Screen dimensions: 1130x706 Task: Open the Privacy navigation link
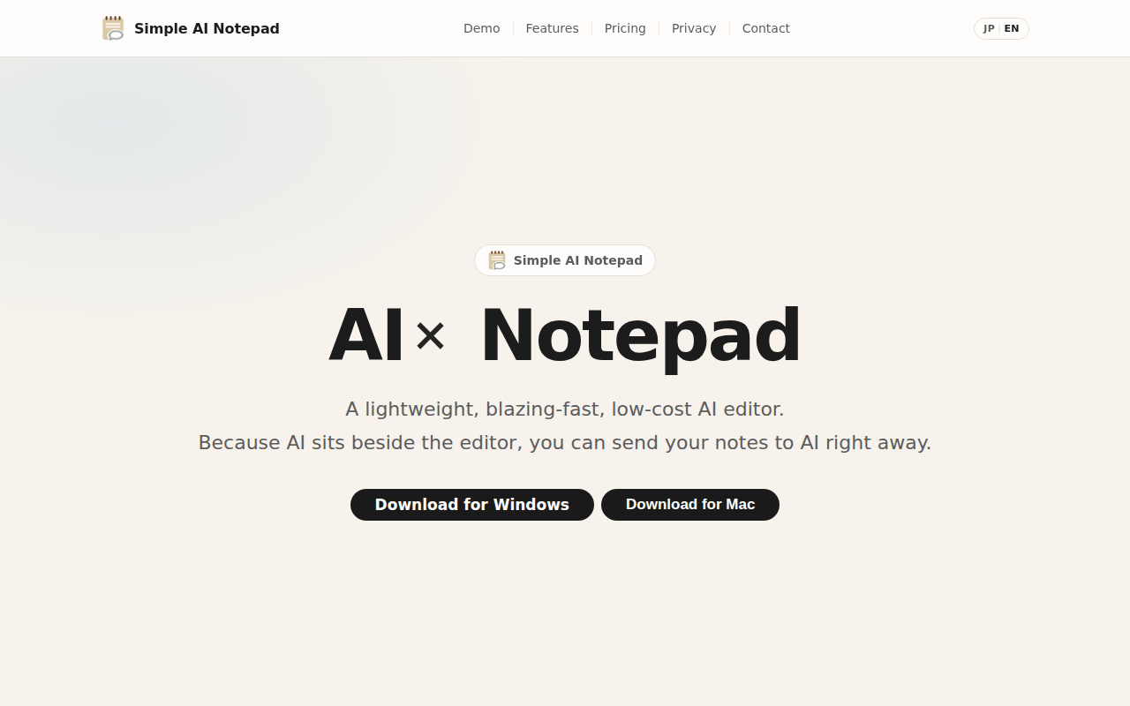tap(694, 28)
